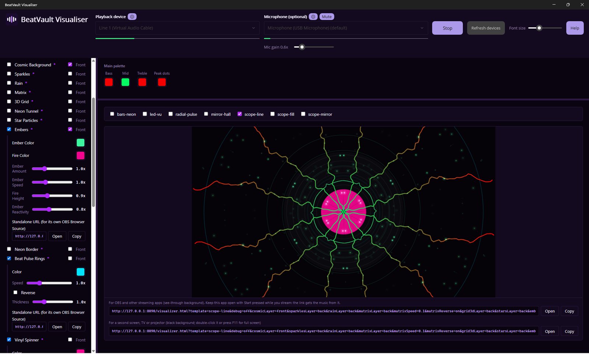Viewport: 589px width, 354px height.
Task: Expand the Microphone device dropdown
Action: coord(346,28)
